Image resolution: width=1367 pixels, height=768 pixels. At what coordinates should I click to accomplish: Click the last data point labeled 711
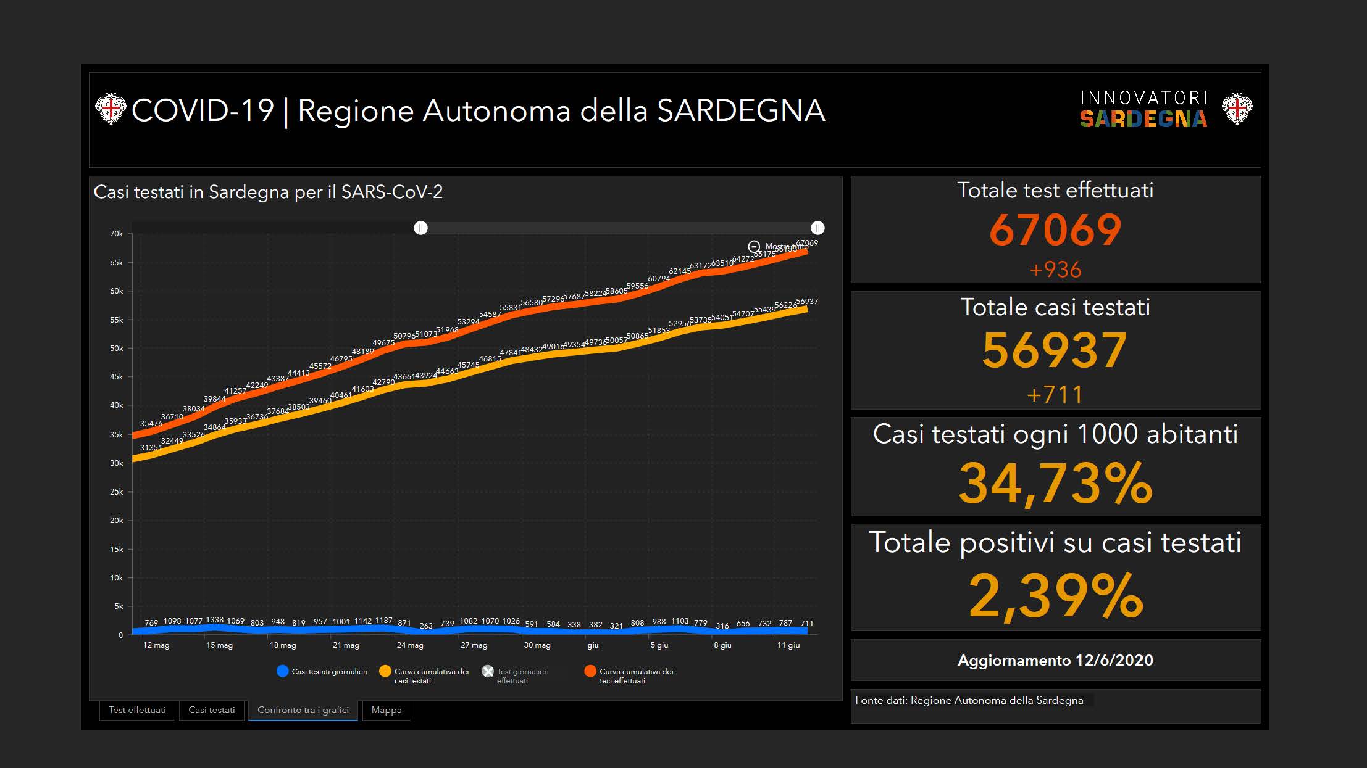click(x=806, y=630)
